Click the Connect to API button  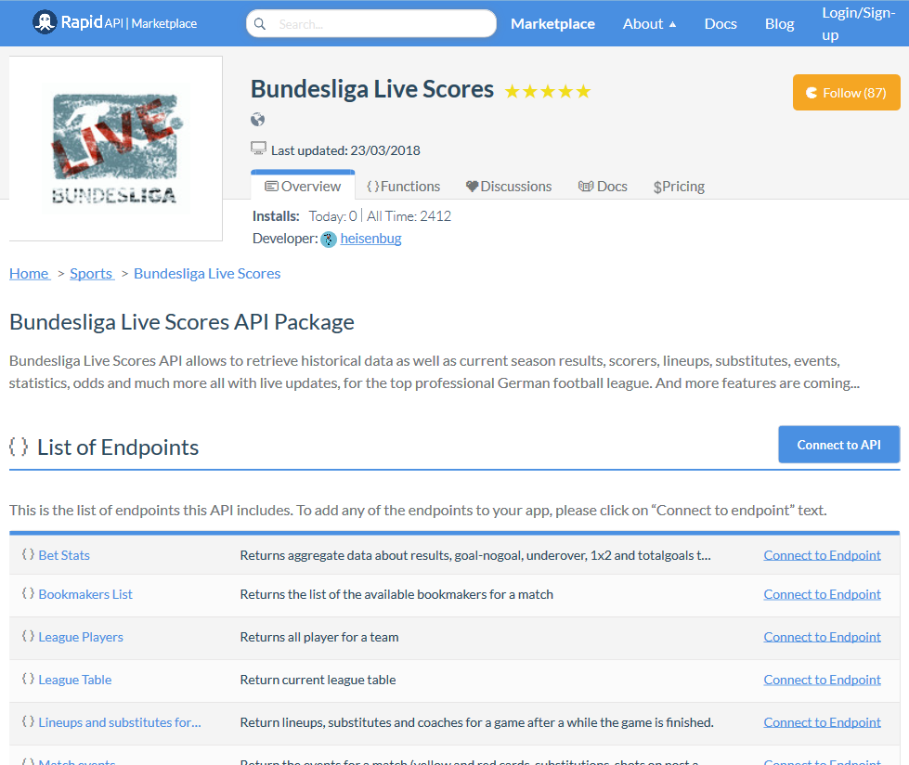pyautogui.click(x=838, y=445)
